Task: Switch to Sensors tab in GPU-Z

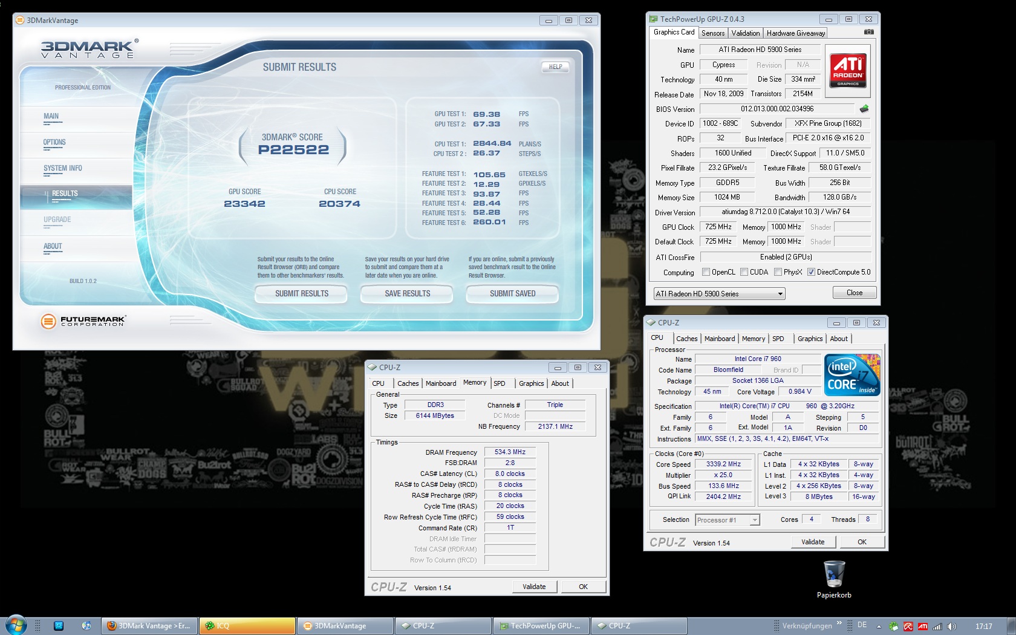Action: [x=713, y=33]
